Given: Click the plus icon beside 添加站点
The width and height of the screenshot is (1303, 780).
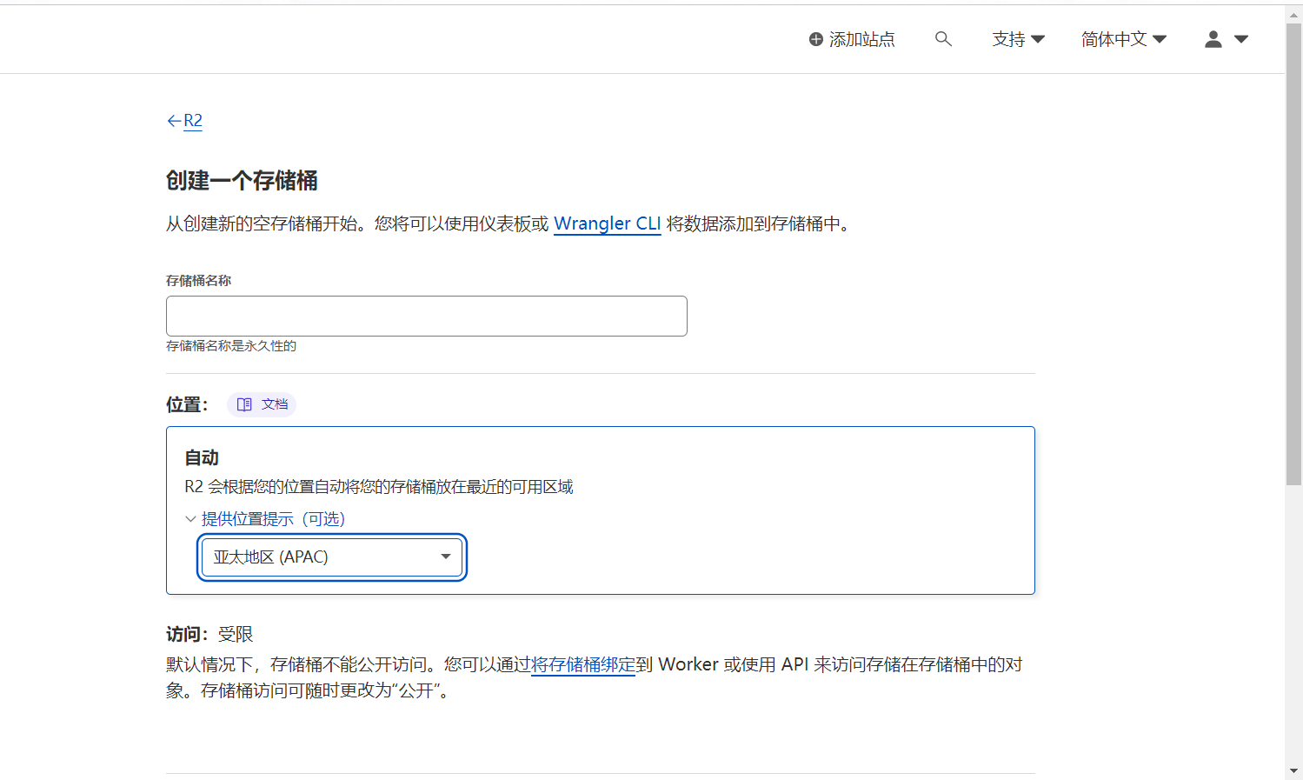Looking at the screenshot, I should (815, 39).
